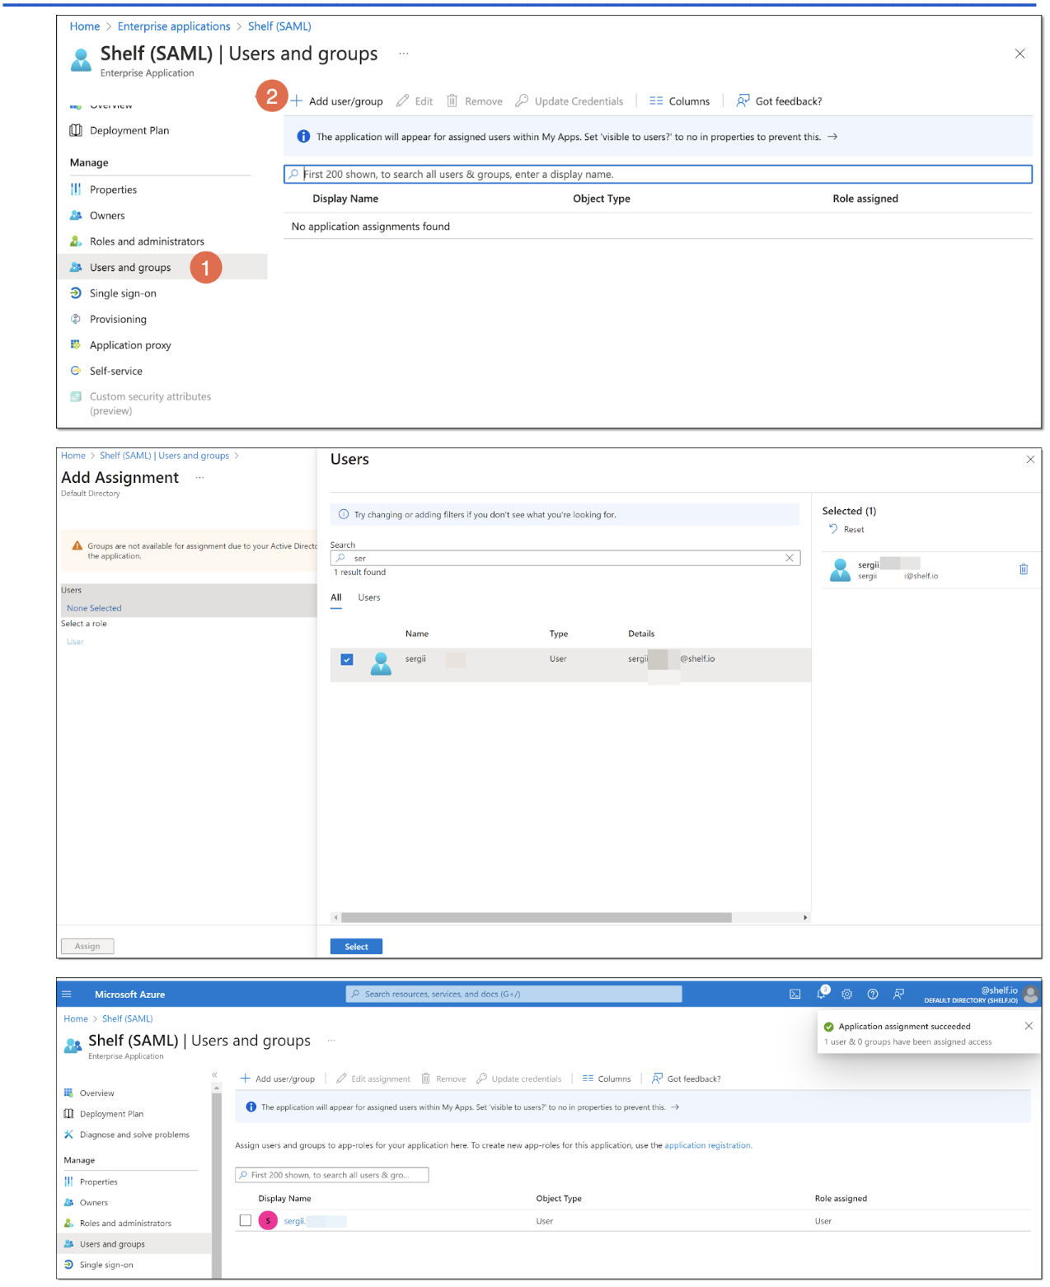Open settings gear in Azure top bar

(x=846, y=994)
